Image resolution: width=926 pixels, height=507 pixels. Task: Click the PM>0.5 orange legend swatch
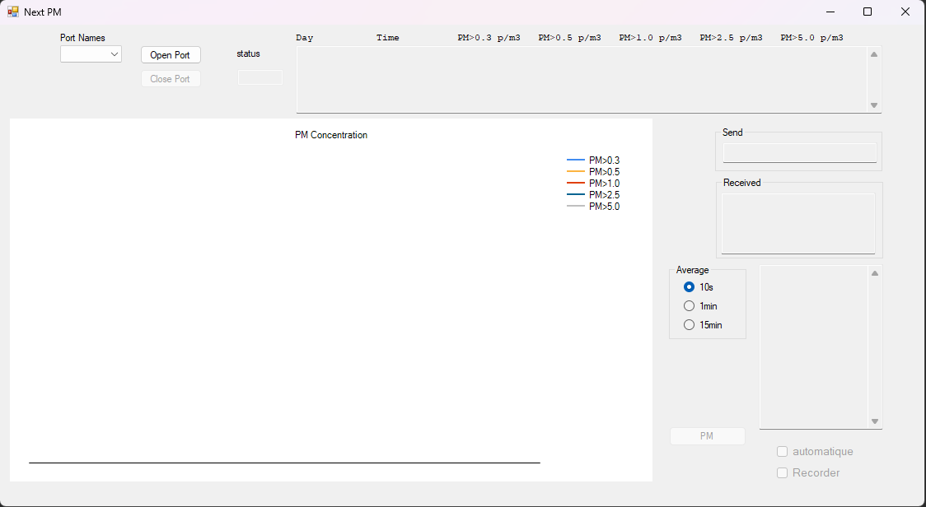(576, 172)
